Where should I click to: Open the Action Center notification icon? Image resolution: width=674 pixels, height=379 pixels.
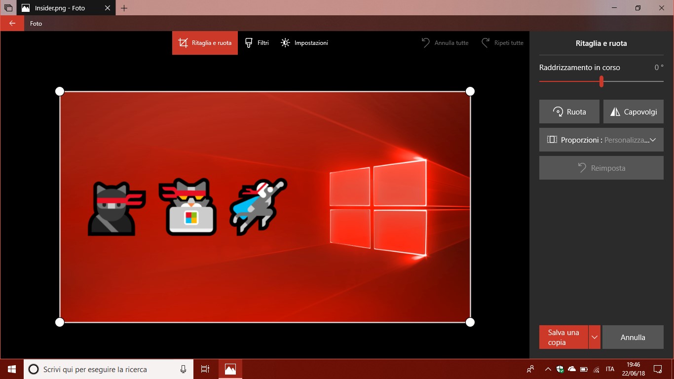pyautogui.click(x=658, y=369)
